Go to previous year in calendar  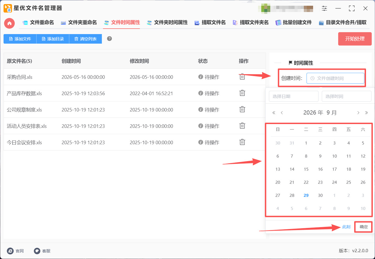[274, 113]
